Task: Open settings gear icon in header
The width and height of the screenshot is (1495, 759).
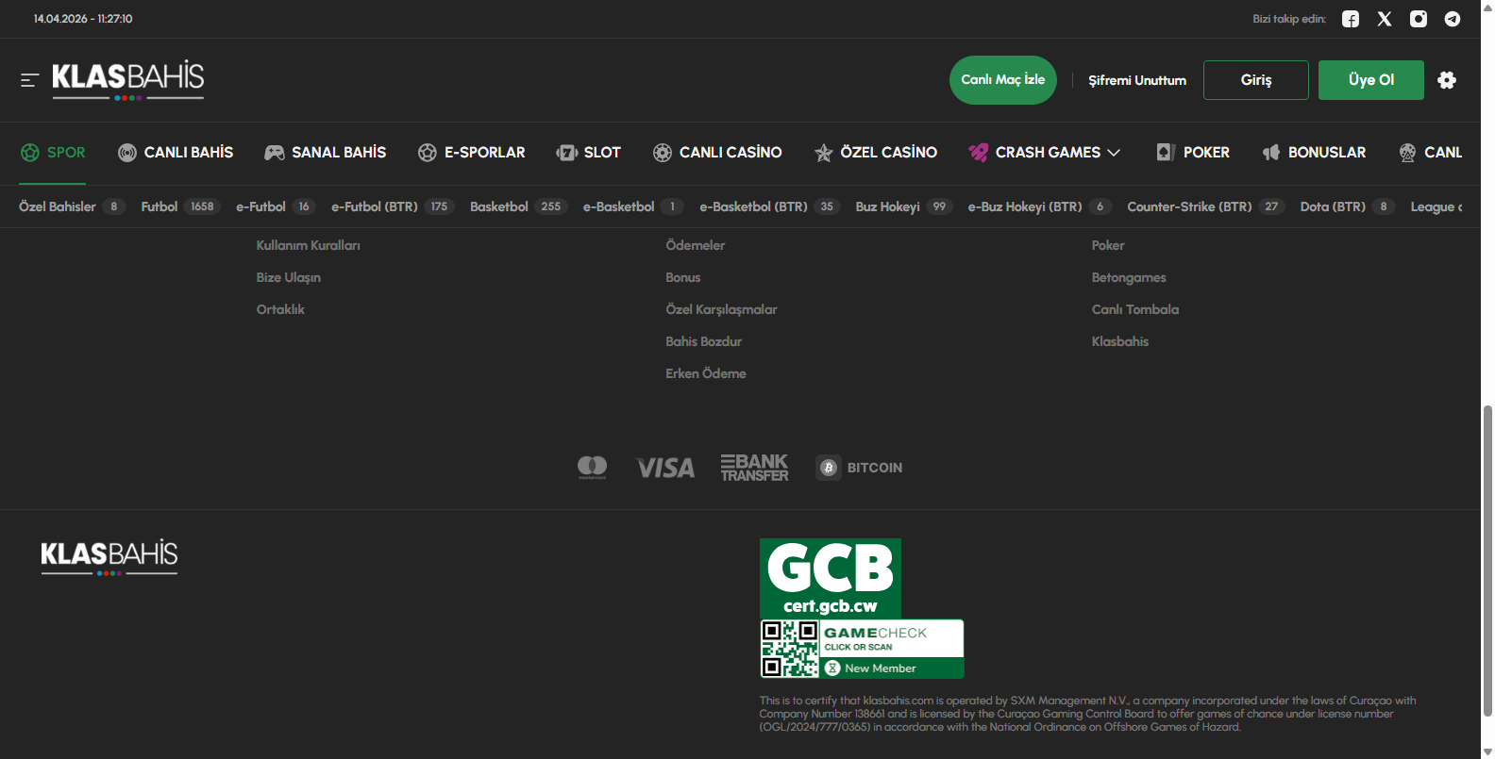Action: [x=1447, y=80]
